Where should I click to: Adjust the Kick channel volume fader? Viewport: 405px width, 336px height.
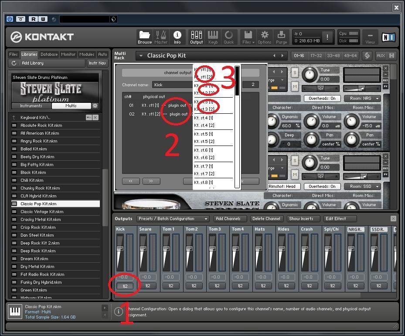coord(120,249)
